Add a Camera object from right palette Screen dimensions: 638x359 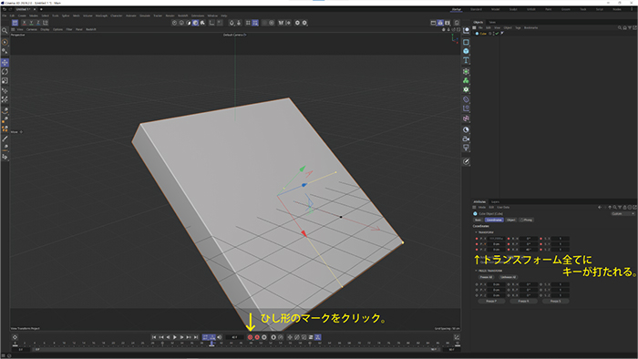tap(466, 138)
